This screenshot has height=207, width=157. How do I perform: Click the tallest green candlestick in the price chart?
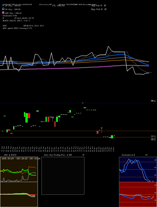click(27, 118)
